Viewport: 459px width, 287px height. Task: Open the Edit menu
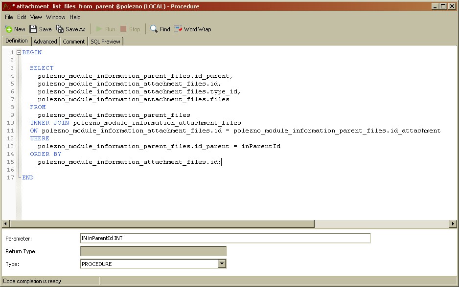22,17
